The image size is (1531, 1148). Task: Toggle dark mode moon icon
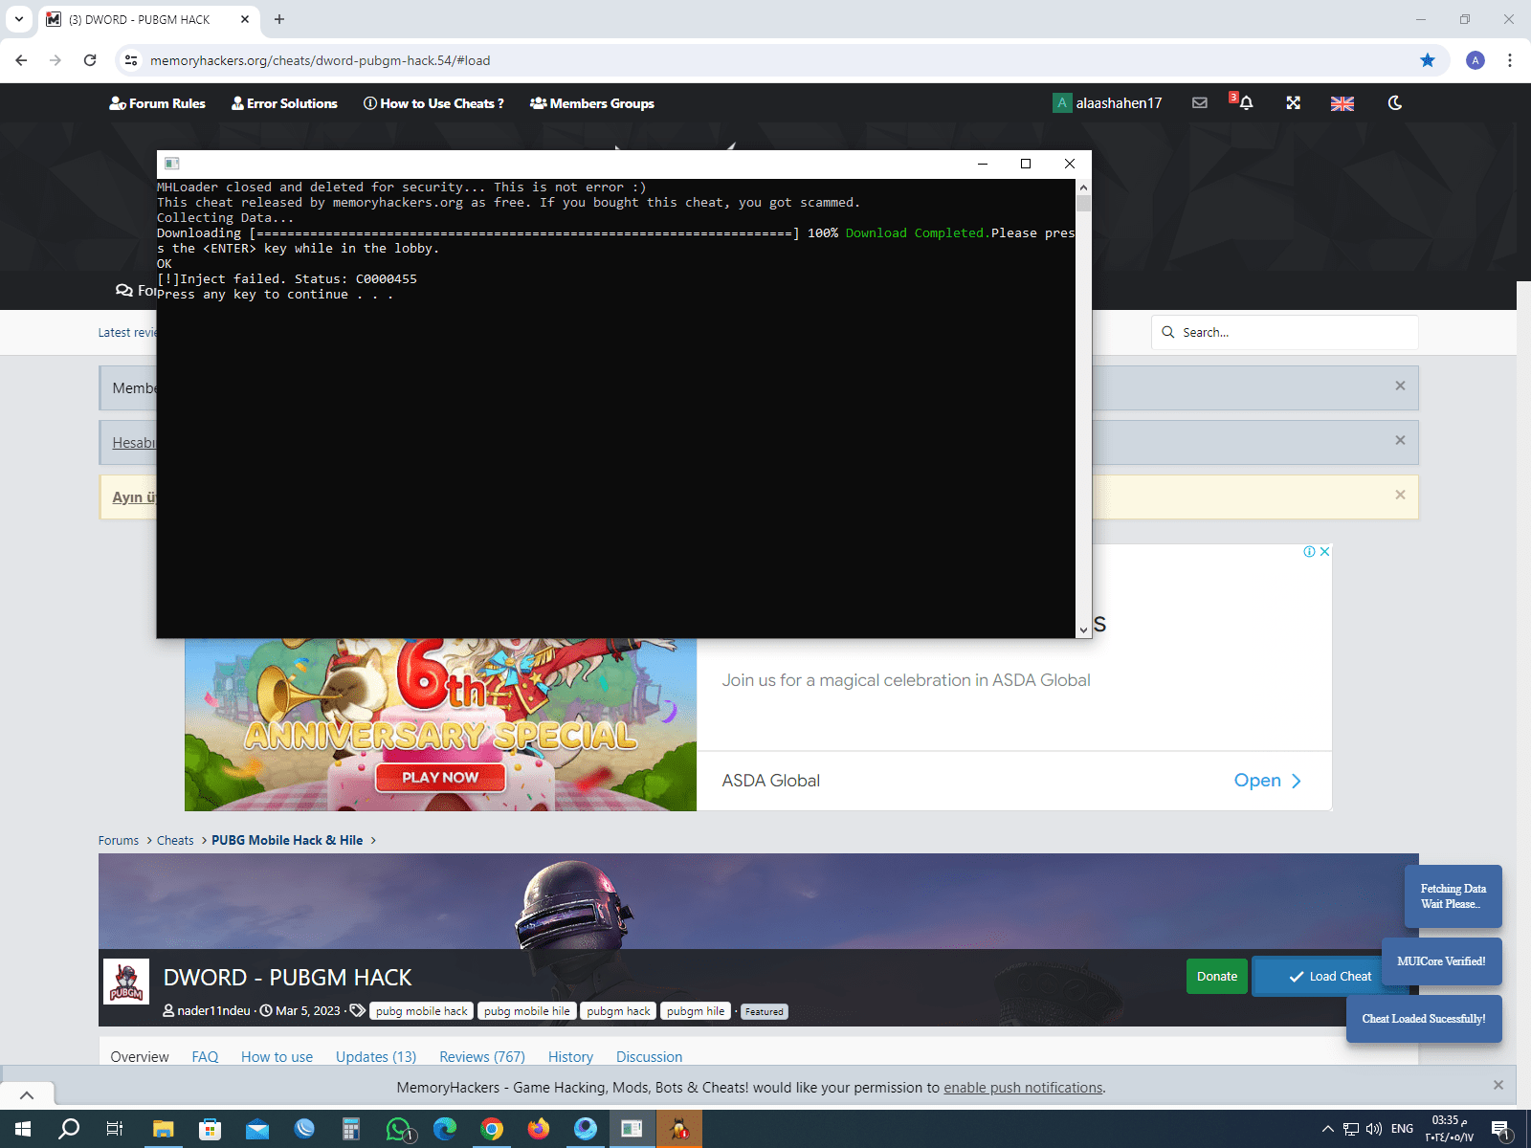1395,102
